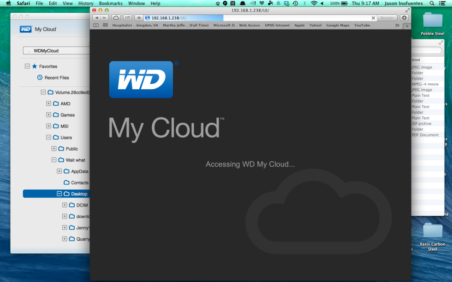Click Safari's back navigation arrow

(97, 17)
